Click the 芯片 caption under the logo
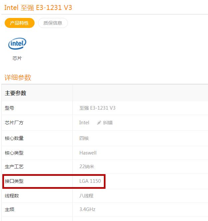 click(17, 58)
